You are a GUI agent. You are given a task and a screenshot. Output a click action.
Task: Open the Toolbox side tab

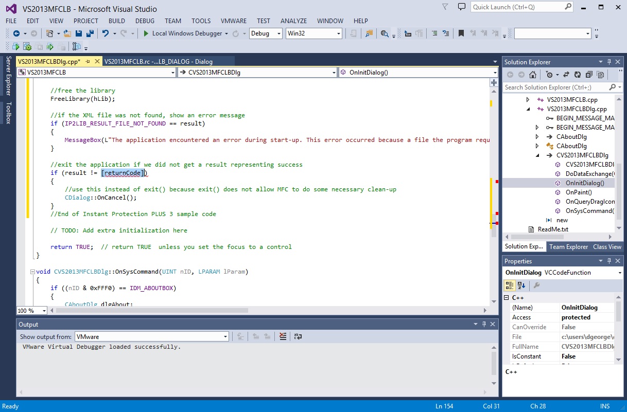8,113
